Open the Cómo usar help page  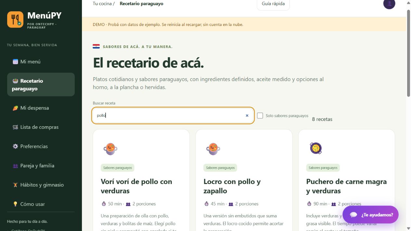pos(41,204)
